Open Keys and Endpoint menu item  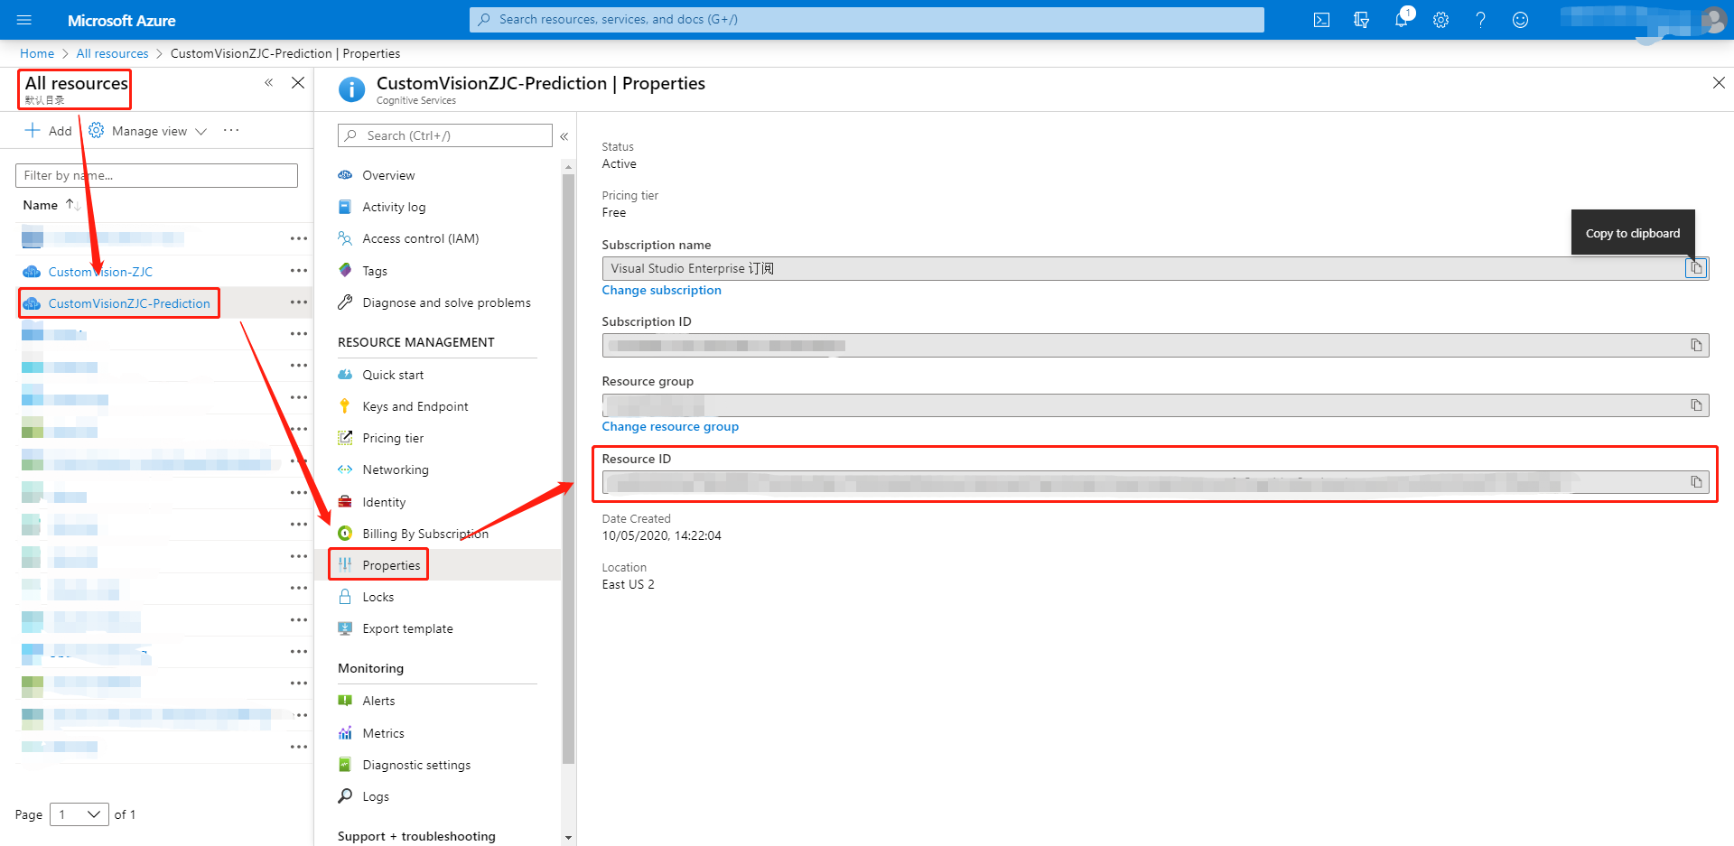415,406
